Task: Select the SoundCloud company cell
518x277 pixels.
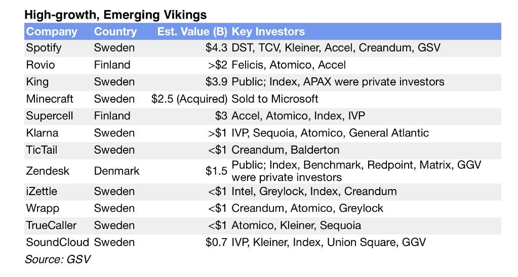Action: click(x=57, y=242)
